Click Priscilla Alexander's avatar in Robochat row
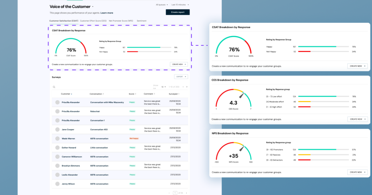The image size is (372, 195). [57, 111]
